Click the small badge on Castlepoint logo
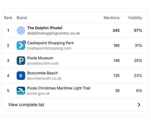This screenshot has height=126, width=151. pos(24,42)
